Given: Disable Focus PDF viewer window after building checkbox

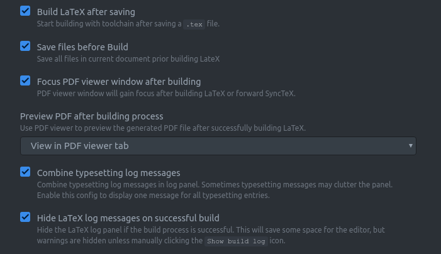Looking at the screenshot, I should coord(25,81).
